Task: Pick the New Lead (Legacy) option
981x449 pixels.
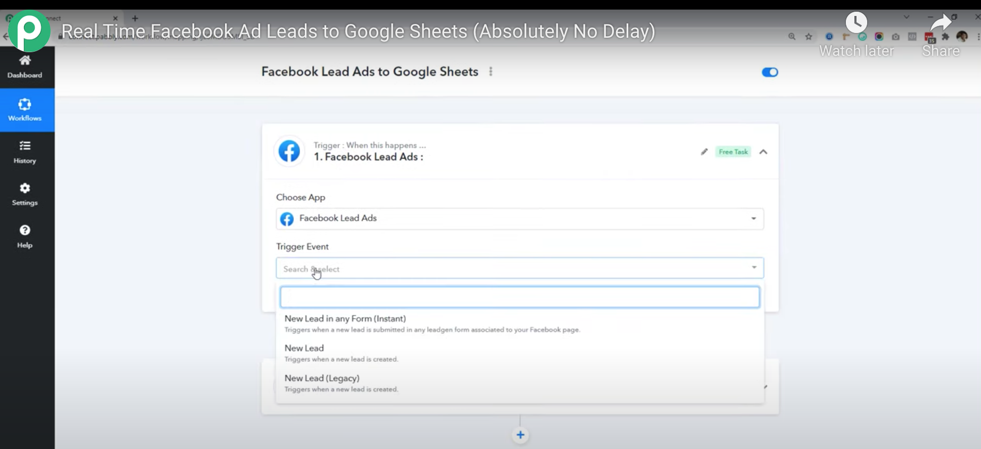Action: (322, 378)
